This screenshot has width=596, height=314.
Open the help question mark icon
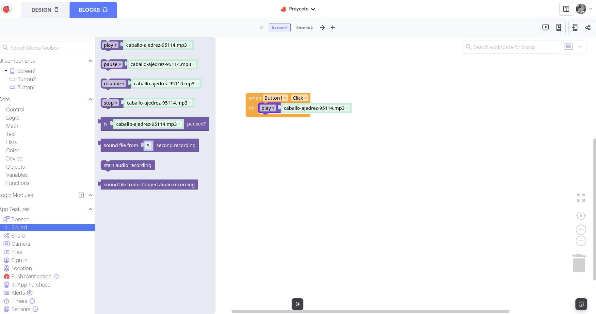point(566,9)
